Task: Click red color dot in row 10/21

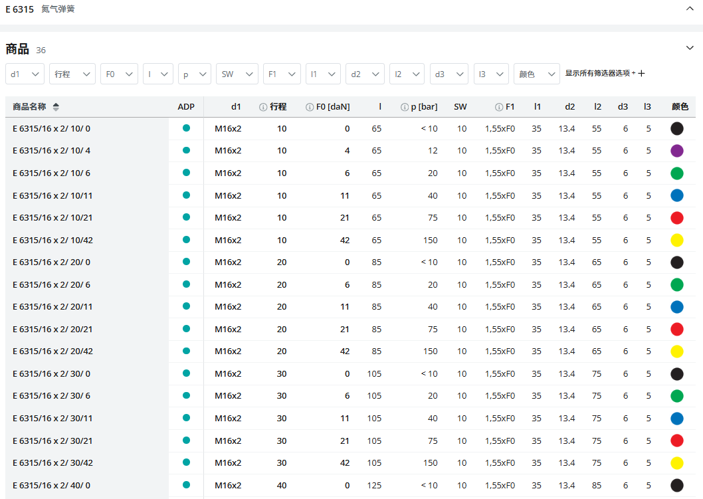Action: coord(677,218)
